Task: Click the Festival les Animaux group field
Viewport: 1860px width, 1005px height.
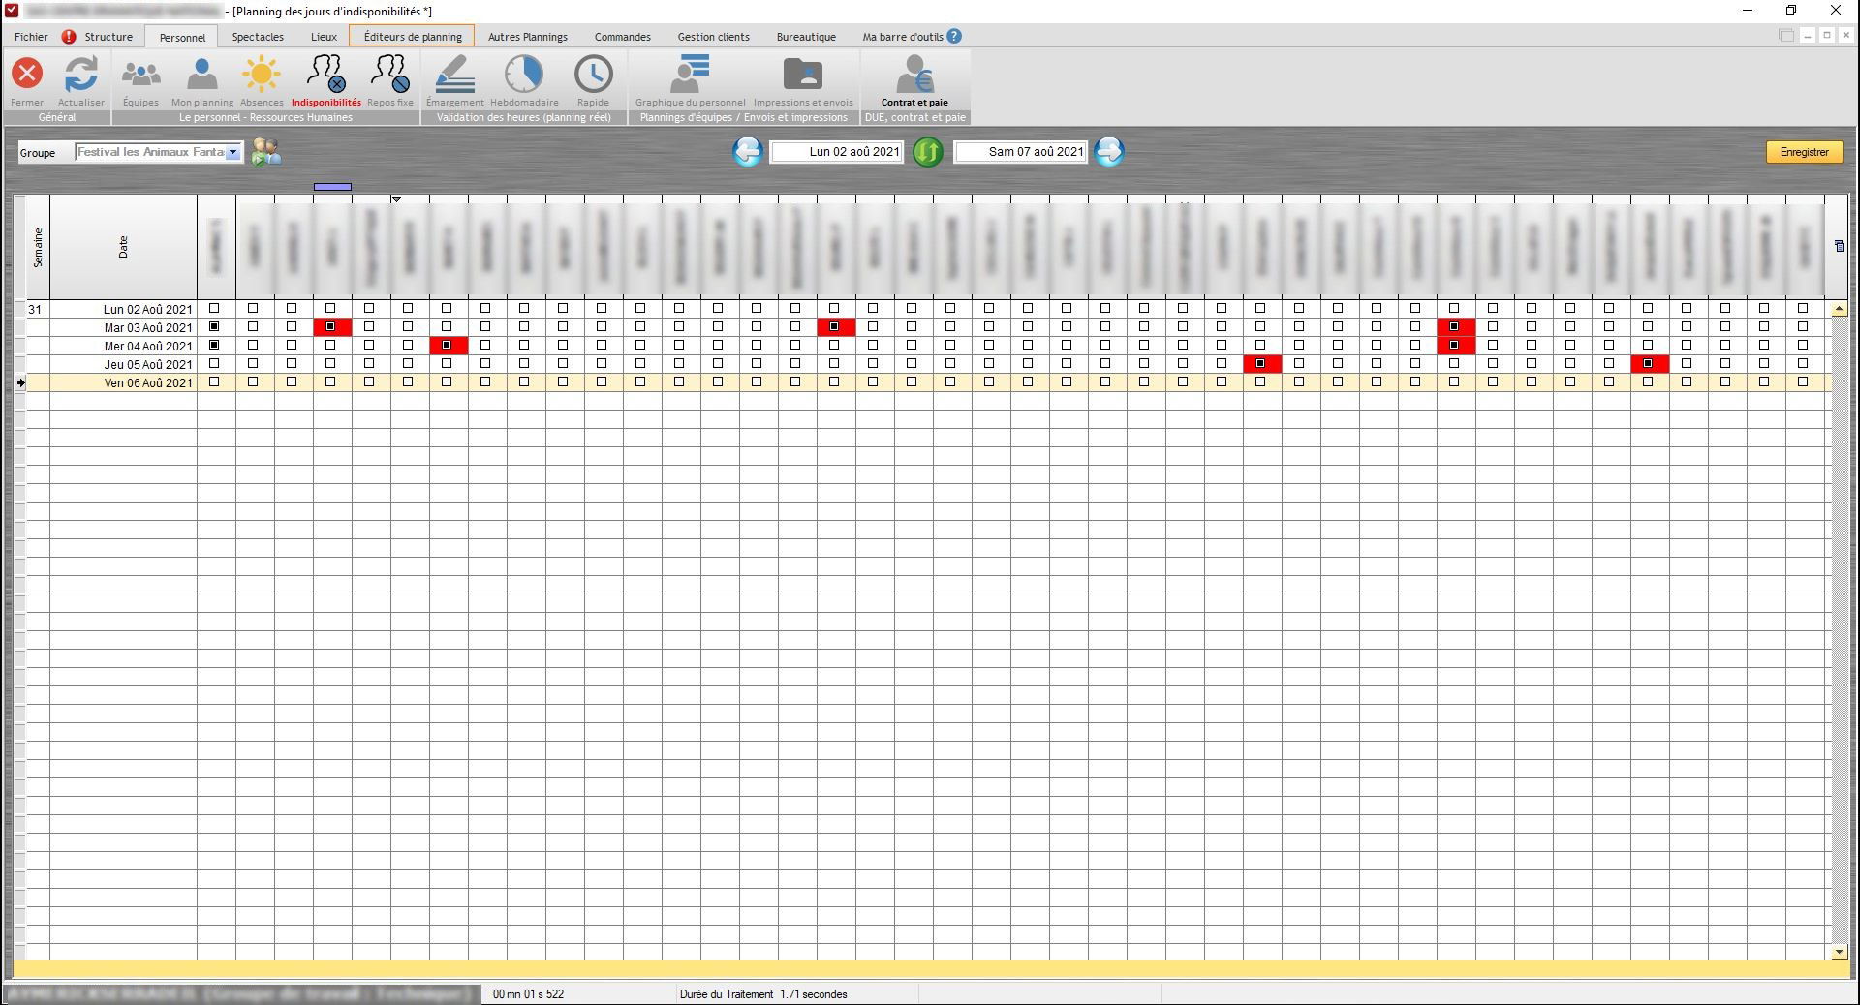Action: (x=150, y=152)
